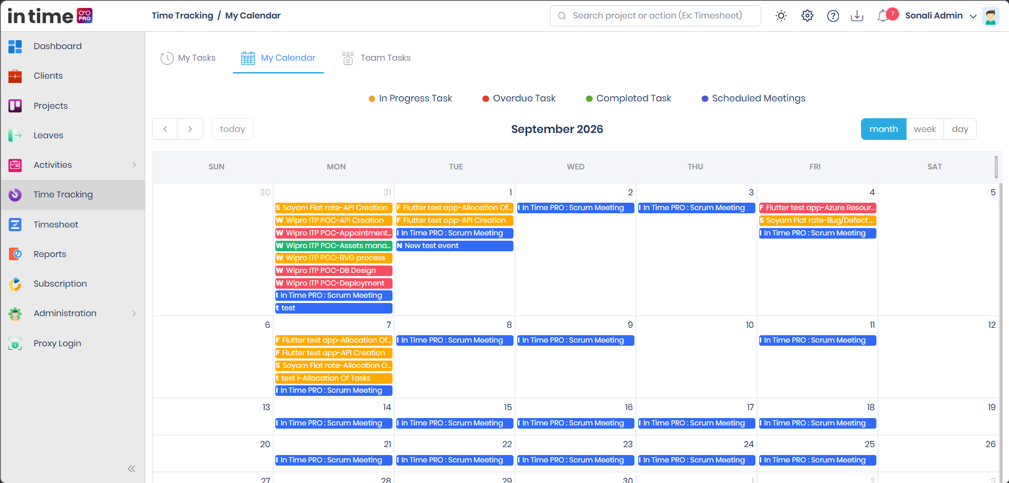The image size is (1009, 483).
Task: Click the Completed Task legend dot
Action: (589, 99)
